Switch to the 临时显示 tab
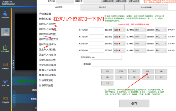Screen dimensions: 176x111 pos(59,7)
